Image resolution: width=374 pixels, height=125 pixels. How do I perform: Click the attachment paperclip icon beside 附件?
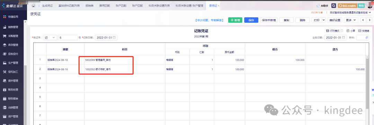(367, 38)
